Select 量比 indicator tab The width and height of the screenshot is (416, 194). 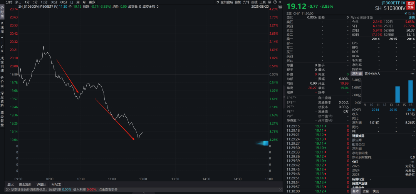[x=10, y=184]
